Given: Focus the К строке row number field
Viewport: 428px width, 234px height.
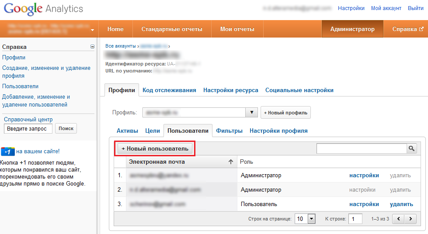Looking at the screenshot, I should [355, 219].
